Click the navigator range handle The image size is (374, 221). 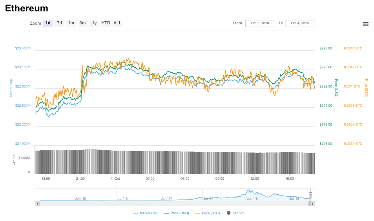(x=310, y=195)
